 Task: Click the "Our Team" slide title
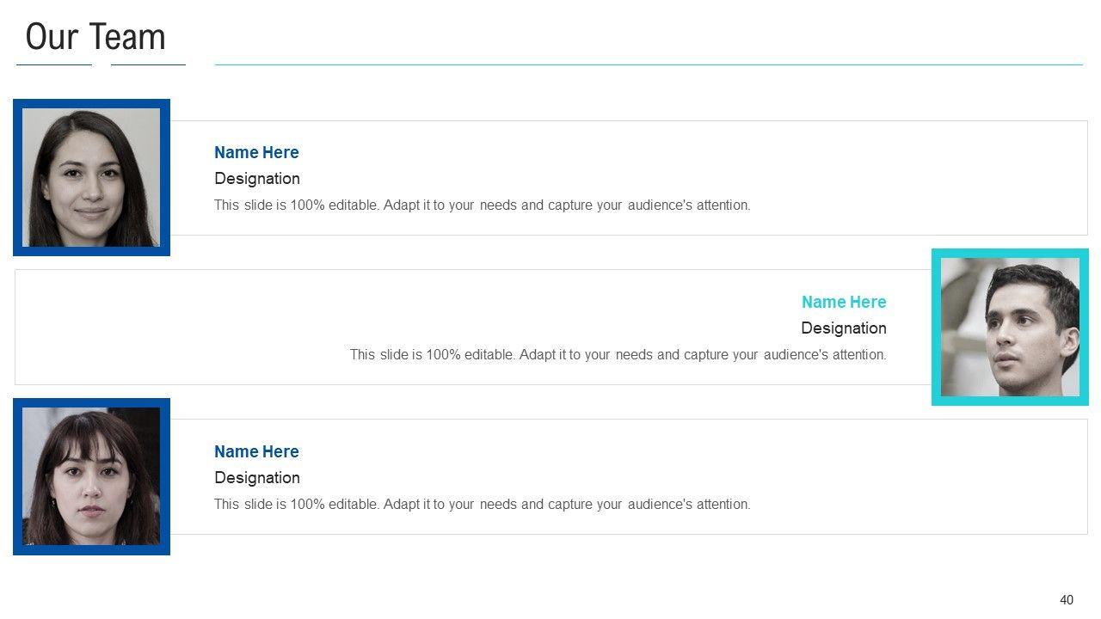[95, 37]
